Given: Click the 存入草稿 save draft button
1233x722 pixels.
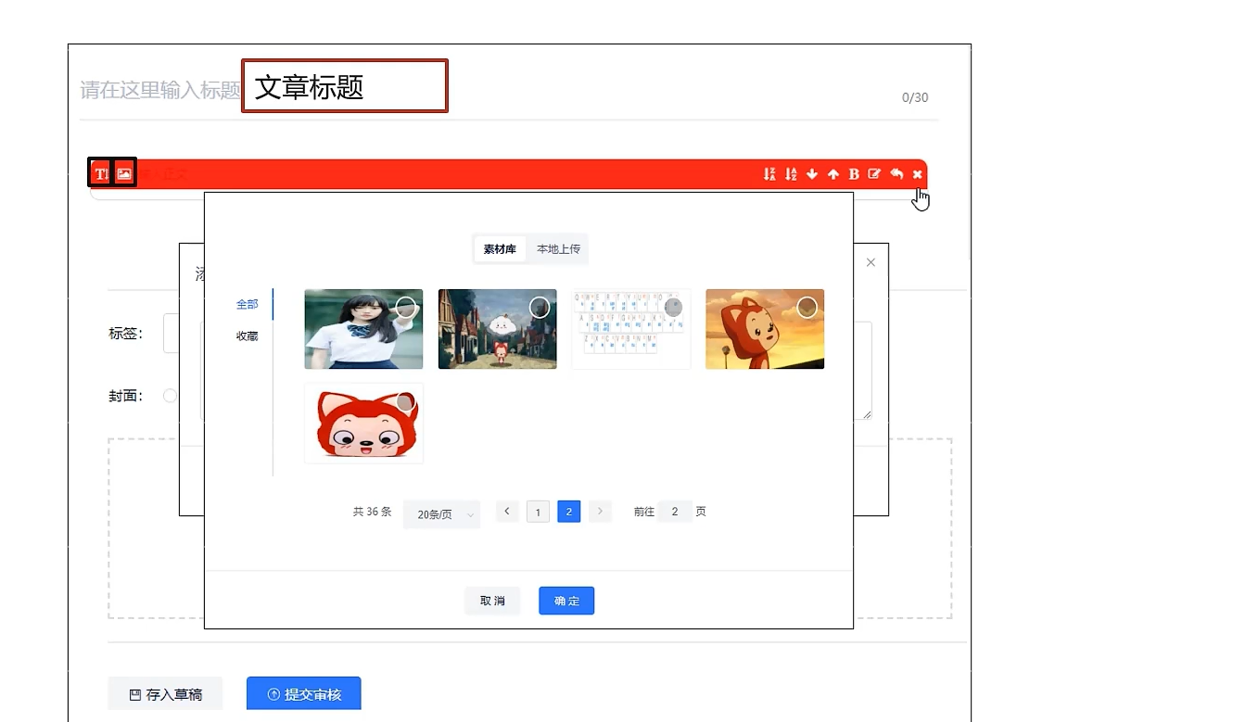Looking at the screenshot, I should (x=165, y=694).
